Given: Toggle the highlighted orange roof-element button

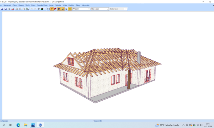Looking at the screenshot, I should pos(52,9).
